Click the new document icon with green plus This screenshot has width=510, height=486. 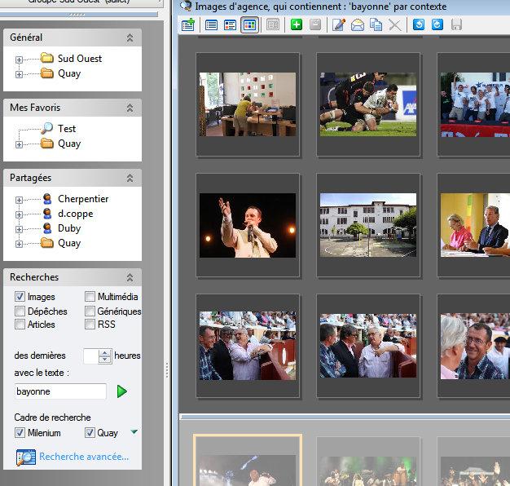[188, 25]
